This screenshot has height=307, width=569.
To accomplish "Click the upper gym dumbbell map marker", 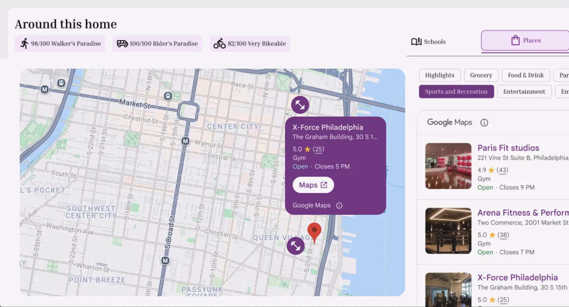I will coord(300,105).
